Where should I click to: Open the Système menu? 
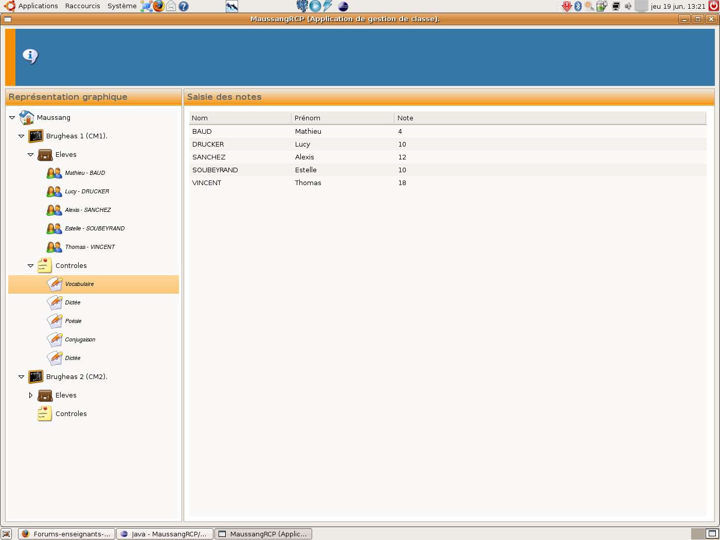click(x=122, y=6)
